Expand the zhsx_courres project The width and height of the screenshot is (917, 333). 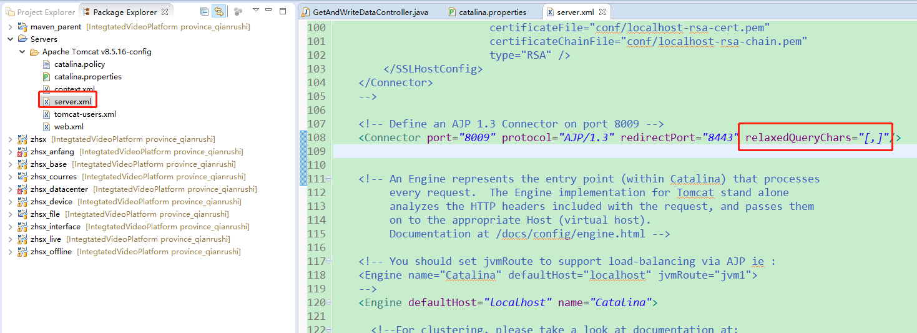pos(11,176)
